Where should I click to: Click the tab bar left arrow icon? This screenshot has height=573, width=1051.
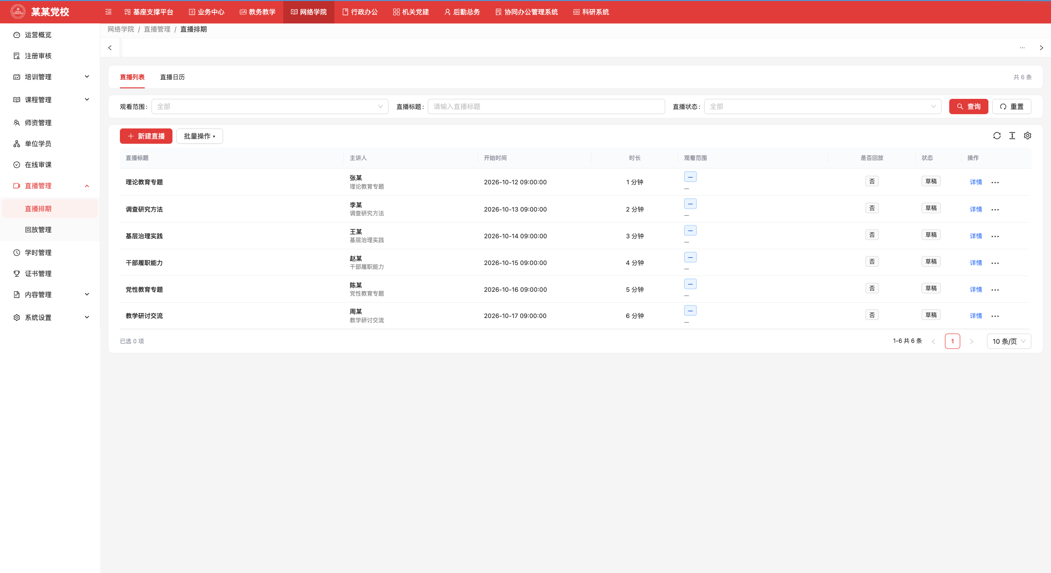click(x=110, y=48)
